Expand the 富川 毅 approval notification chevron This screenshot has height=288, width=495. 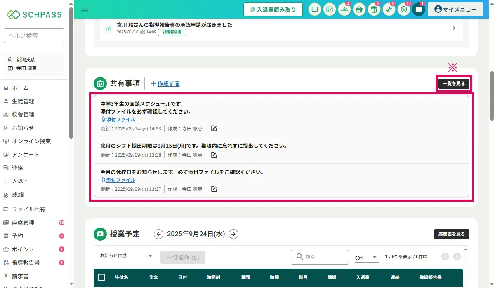[454, 28]
